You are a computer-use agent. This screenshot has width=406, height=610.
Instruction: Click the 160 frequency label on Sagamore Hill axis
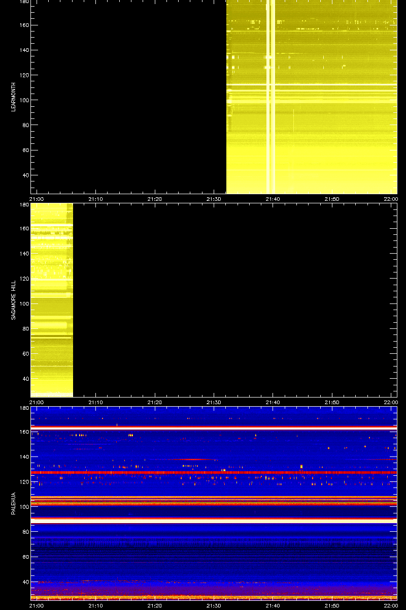pyautogui.click(x=23, y=229)
